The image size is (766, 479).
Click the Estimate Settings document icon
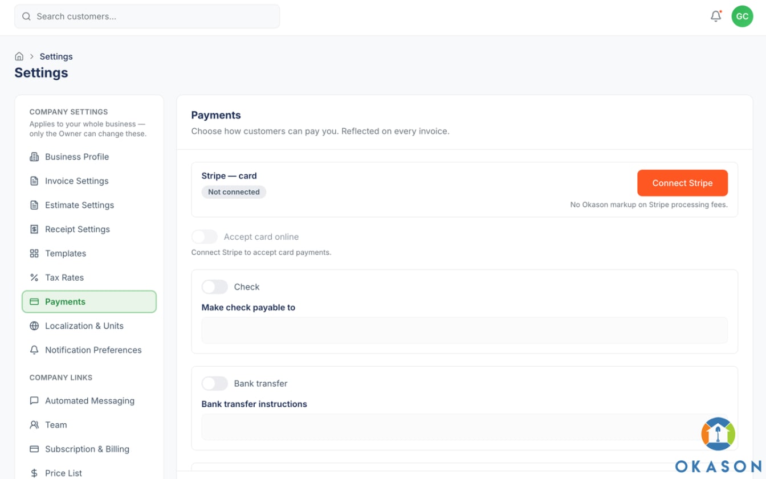click(x=34, y=205)
